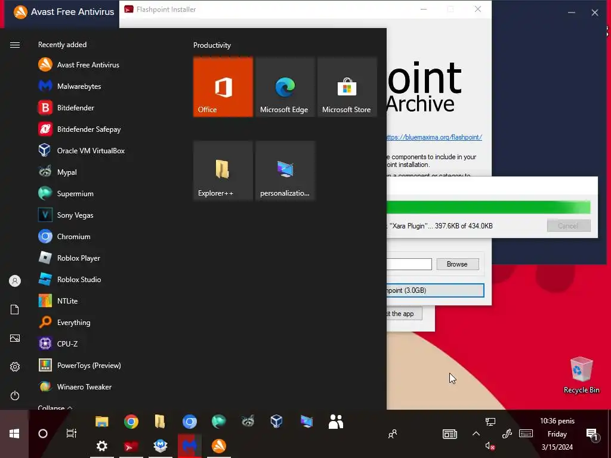
Task: Open the user account icon in Start
Action: (15, 281)
